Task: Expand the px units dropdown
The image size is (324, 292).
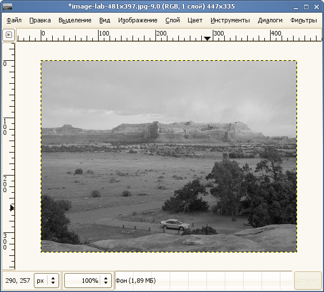Action: [53, 281]
